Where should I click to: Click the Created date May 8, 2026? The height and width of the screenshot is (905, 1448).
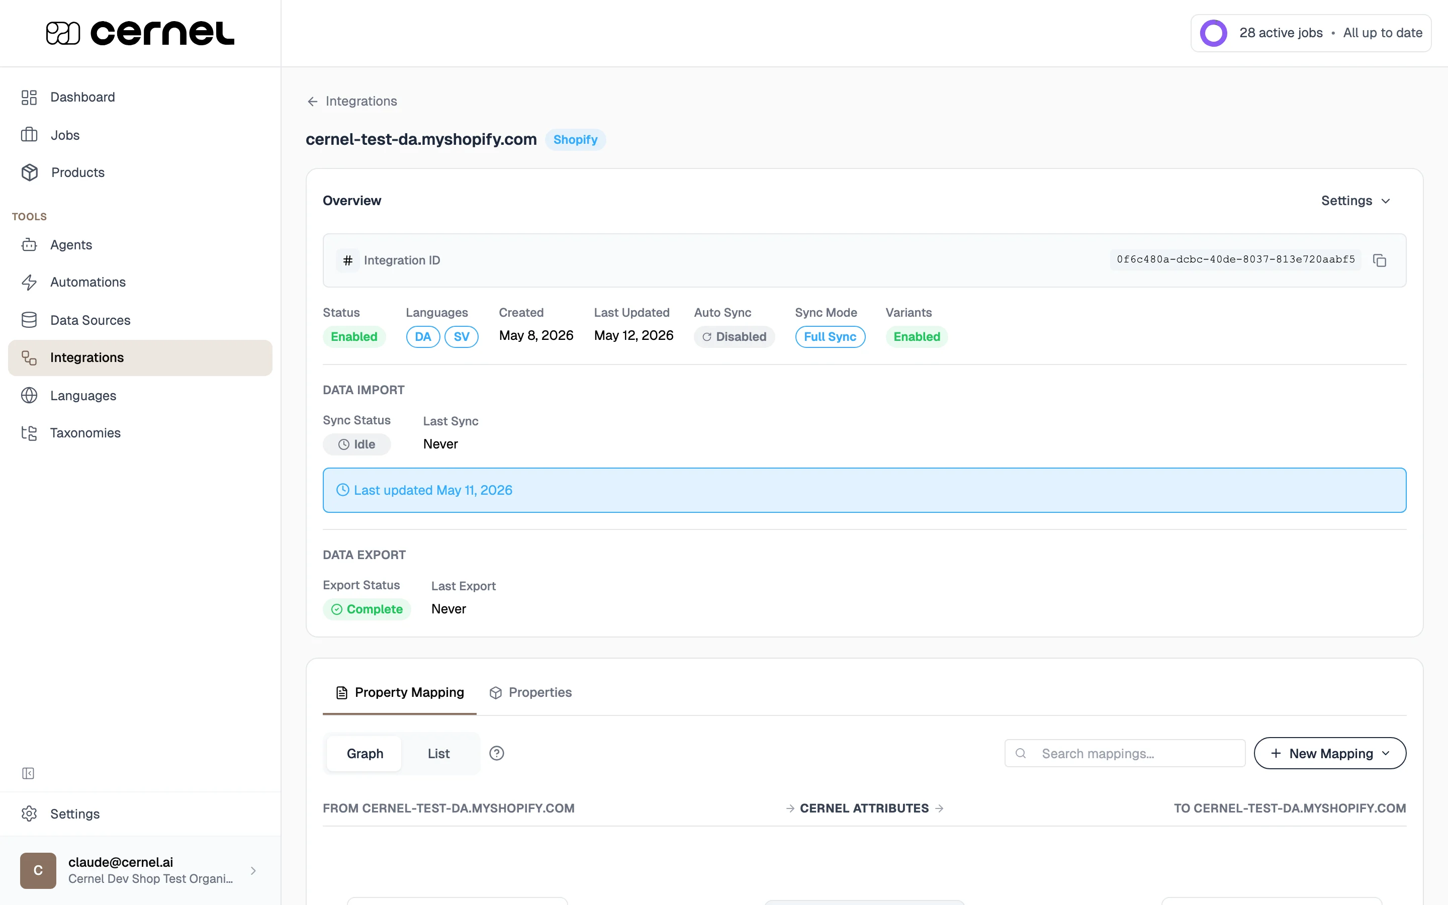pos(536,335)
